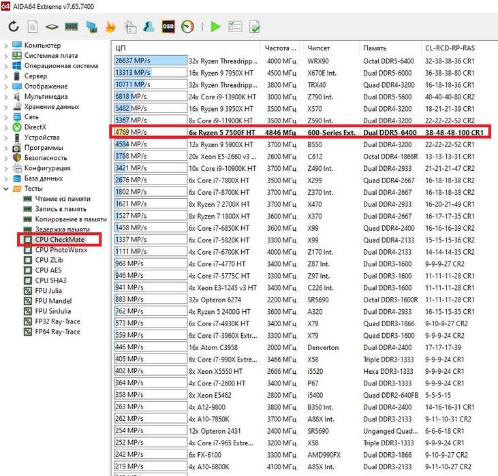498x476 pixels.
Task: Select the Отображение tree node
Action: [46, 86]
